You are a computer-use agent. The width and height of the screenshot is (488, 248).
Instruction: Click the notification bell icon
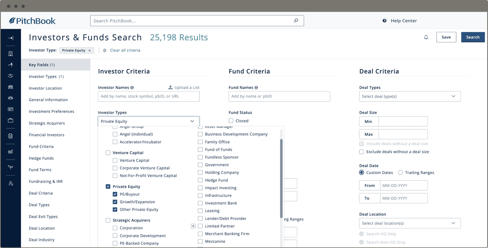[x=426, y=37]
